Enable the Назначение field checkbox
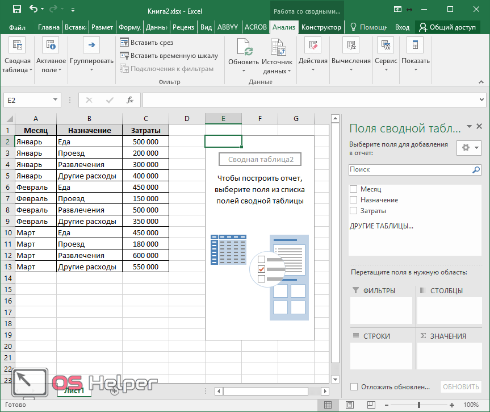 click(354, 200)
